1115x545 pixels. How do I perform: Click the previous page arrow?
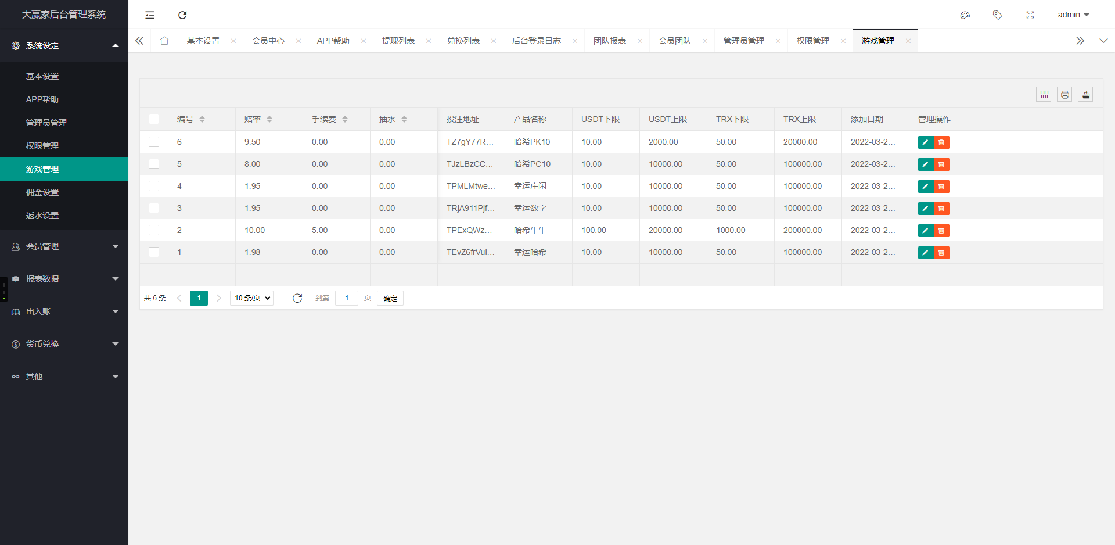179,298
